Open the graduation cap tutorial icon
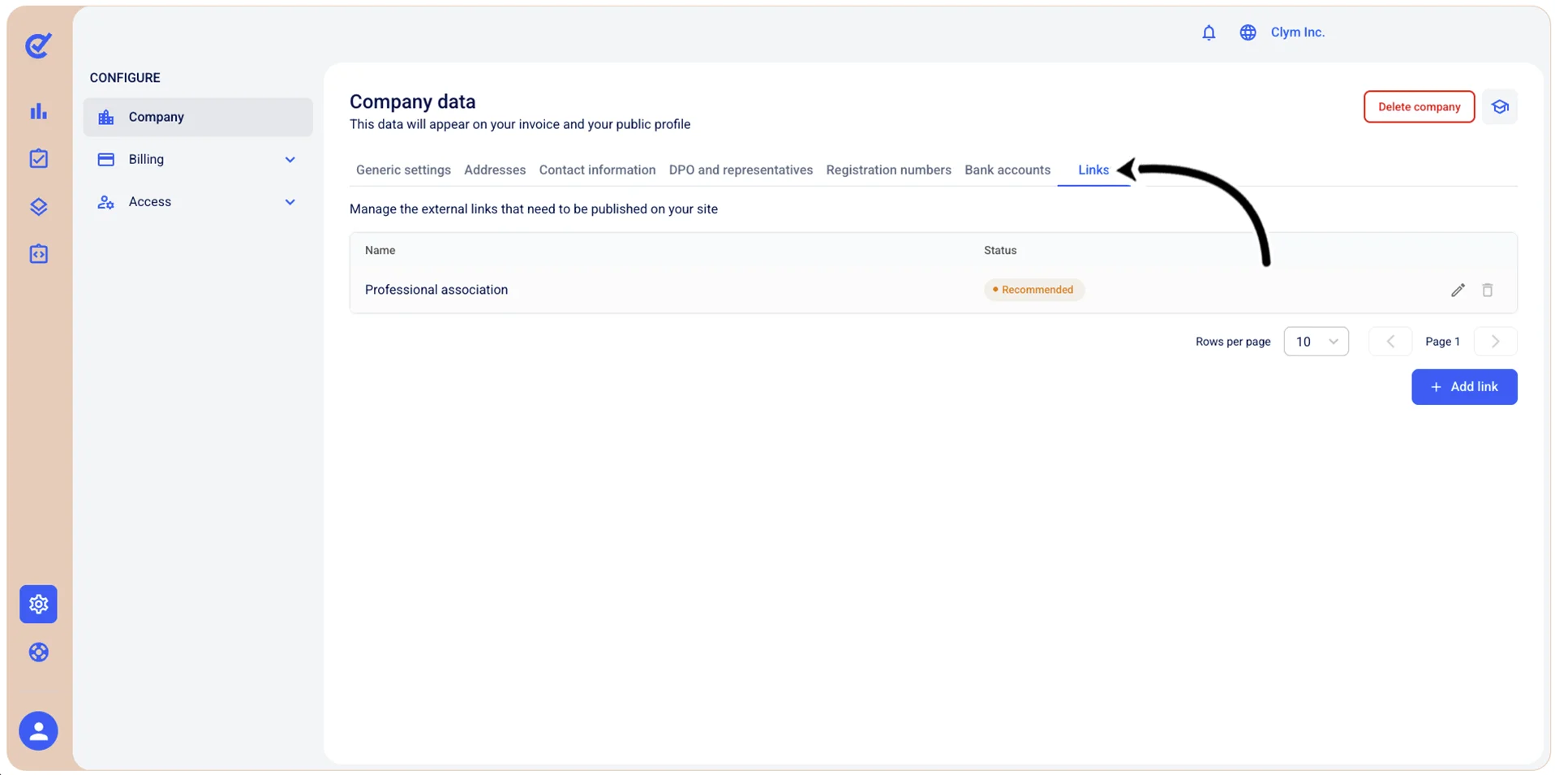This screenshot has width=1555, height=775. (x=1499, y=106)
